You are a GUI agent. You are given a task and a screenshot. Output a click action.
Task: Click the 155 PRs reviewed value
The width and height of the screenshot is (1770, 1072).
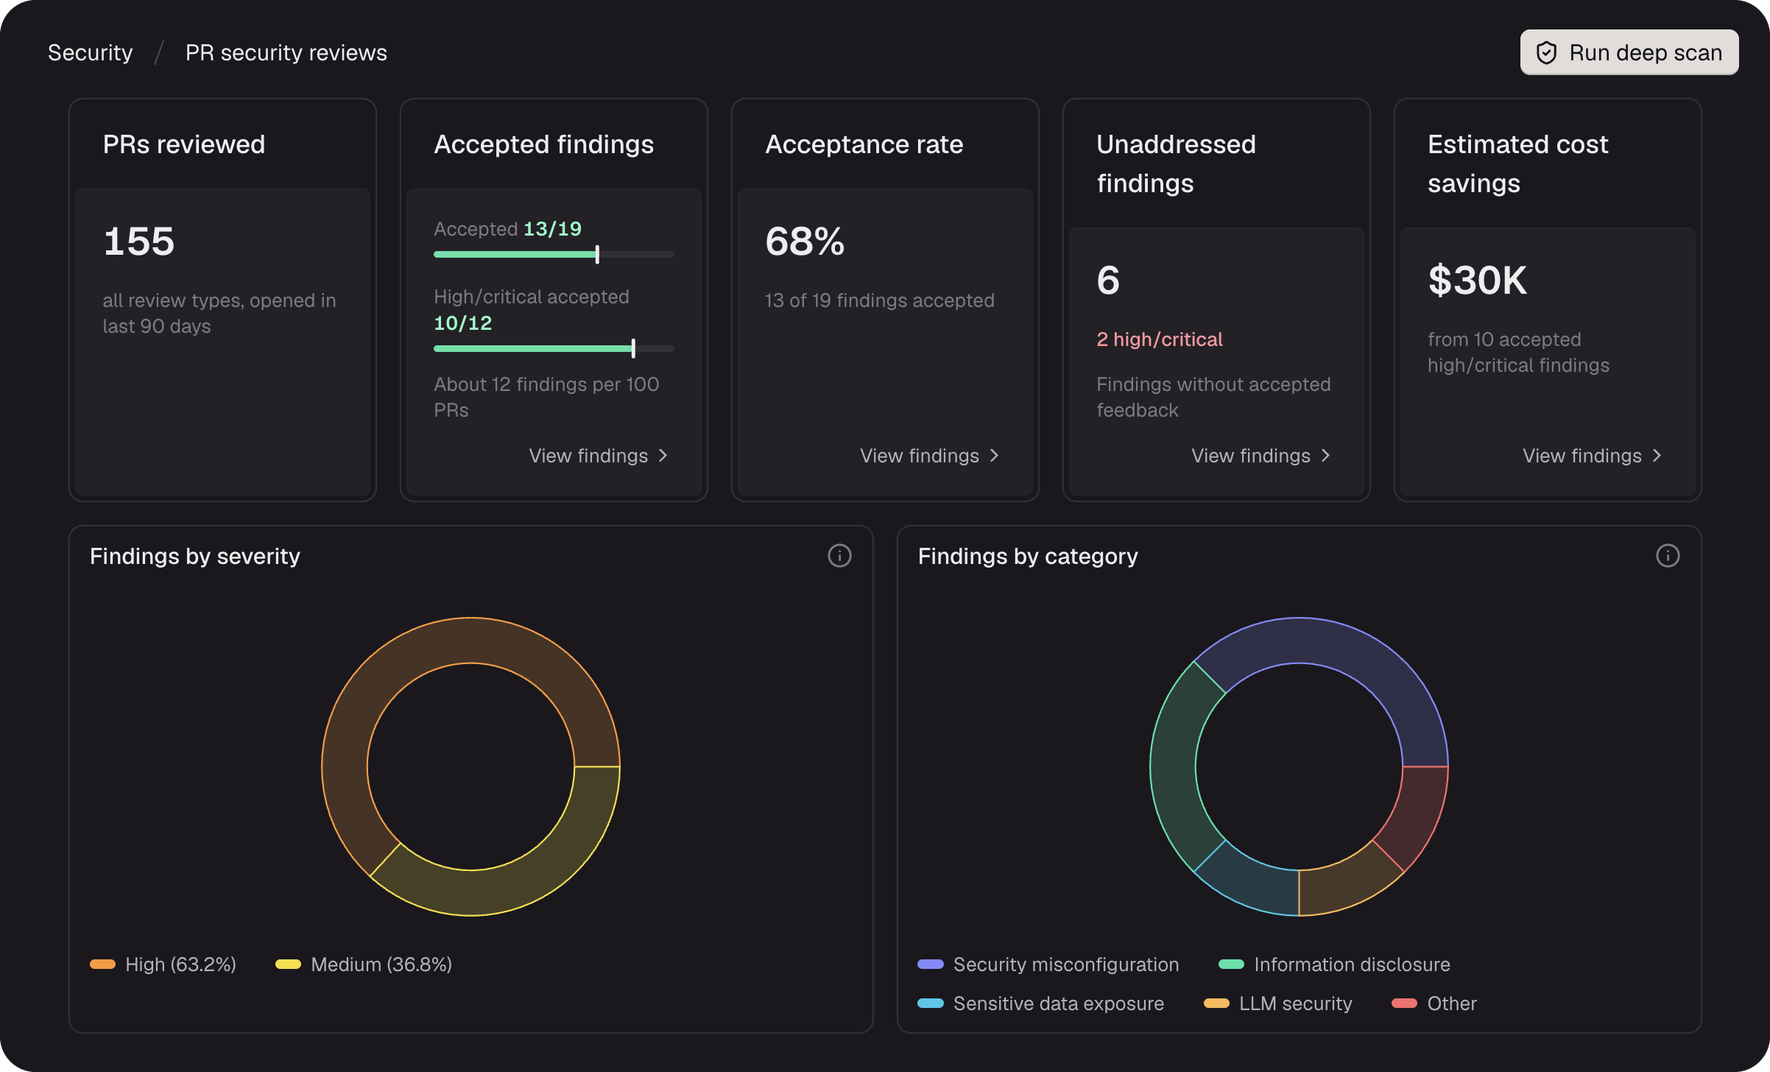click(138, 241)
